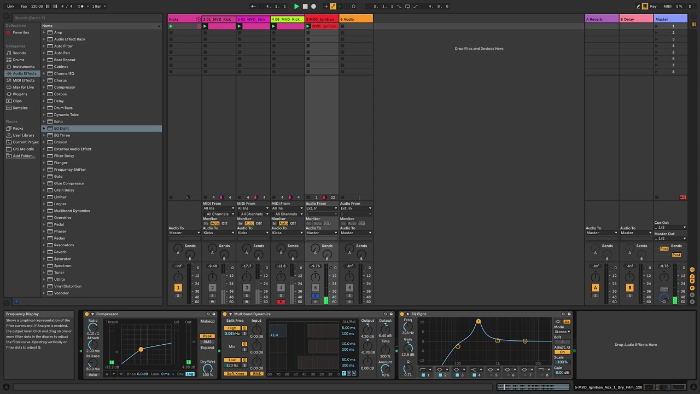Expand the EQ Eight browser folder
700x394 pixels.
(44, 129)
